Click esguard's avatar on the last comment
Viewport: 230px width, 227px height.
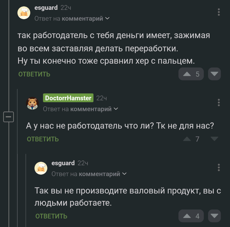(41, 168)
